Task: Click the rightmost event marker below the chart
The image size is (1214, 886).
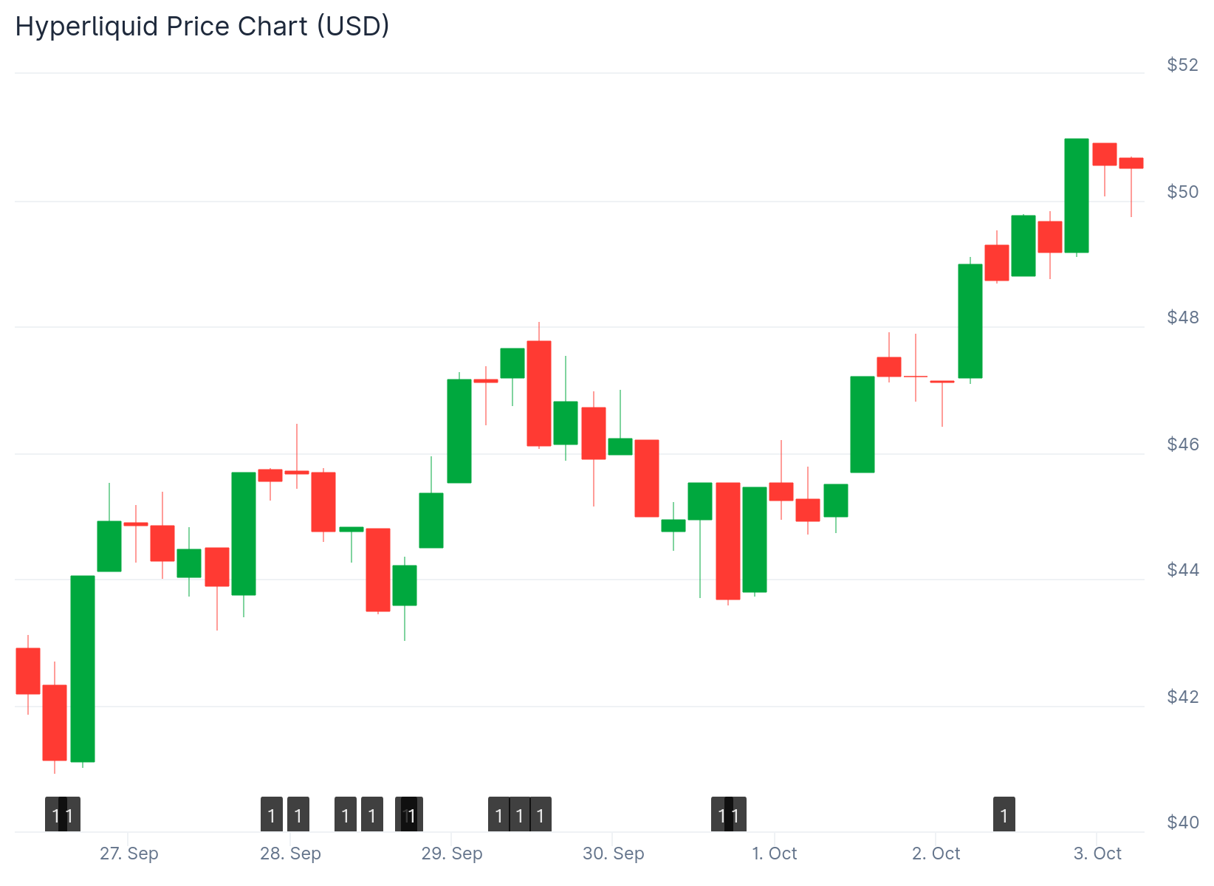Action: pyautogui.click(x=1004, y=814)
